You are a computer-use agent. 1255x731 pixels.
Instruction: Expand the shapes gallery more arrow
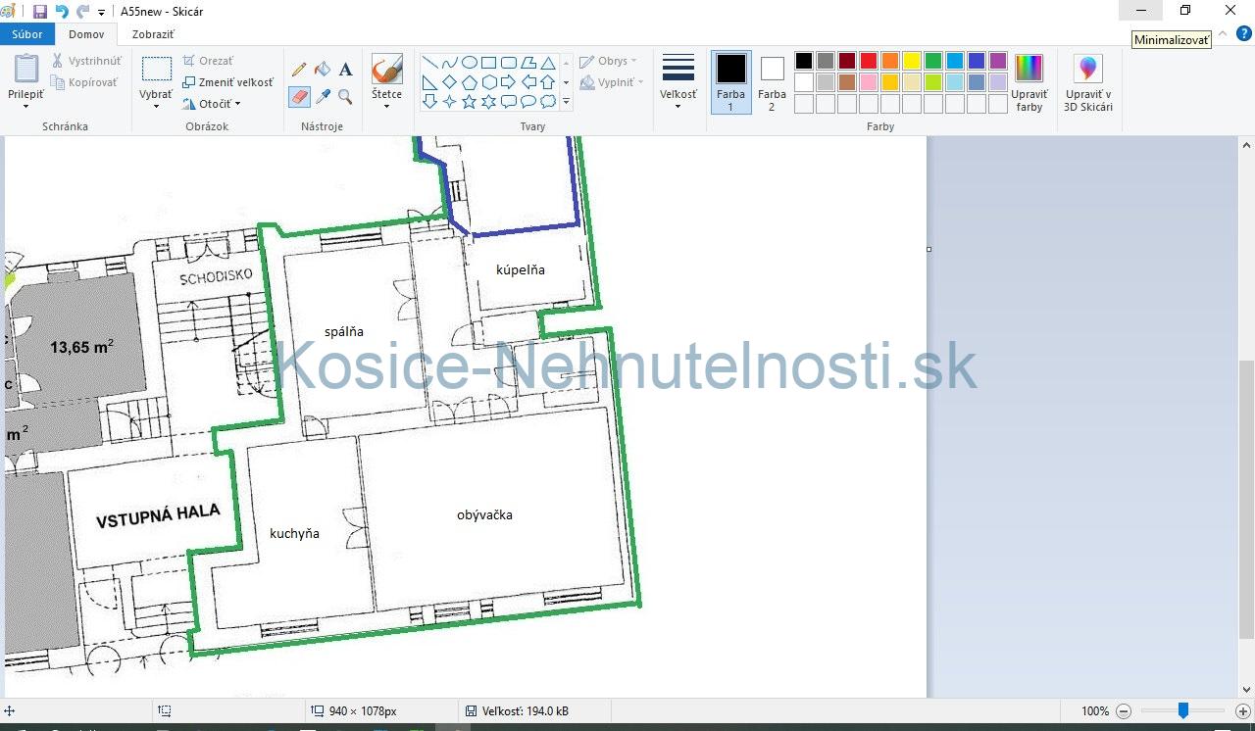pos(566,102)
